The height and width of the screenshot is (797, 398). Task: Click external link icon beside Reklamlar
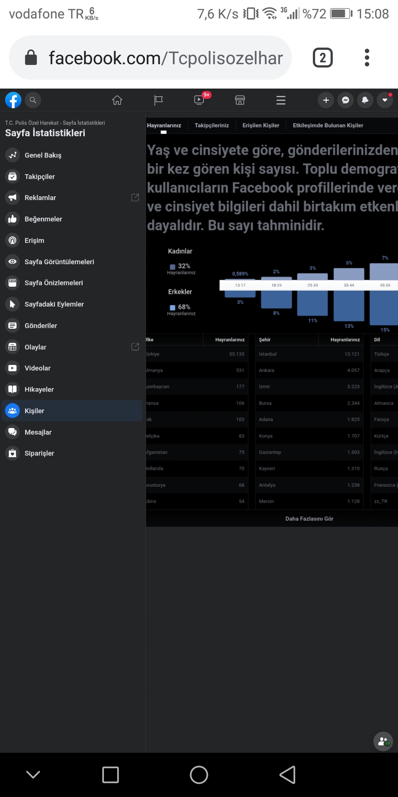coord(135,197)
